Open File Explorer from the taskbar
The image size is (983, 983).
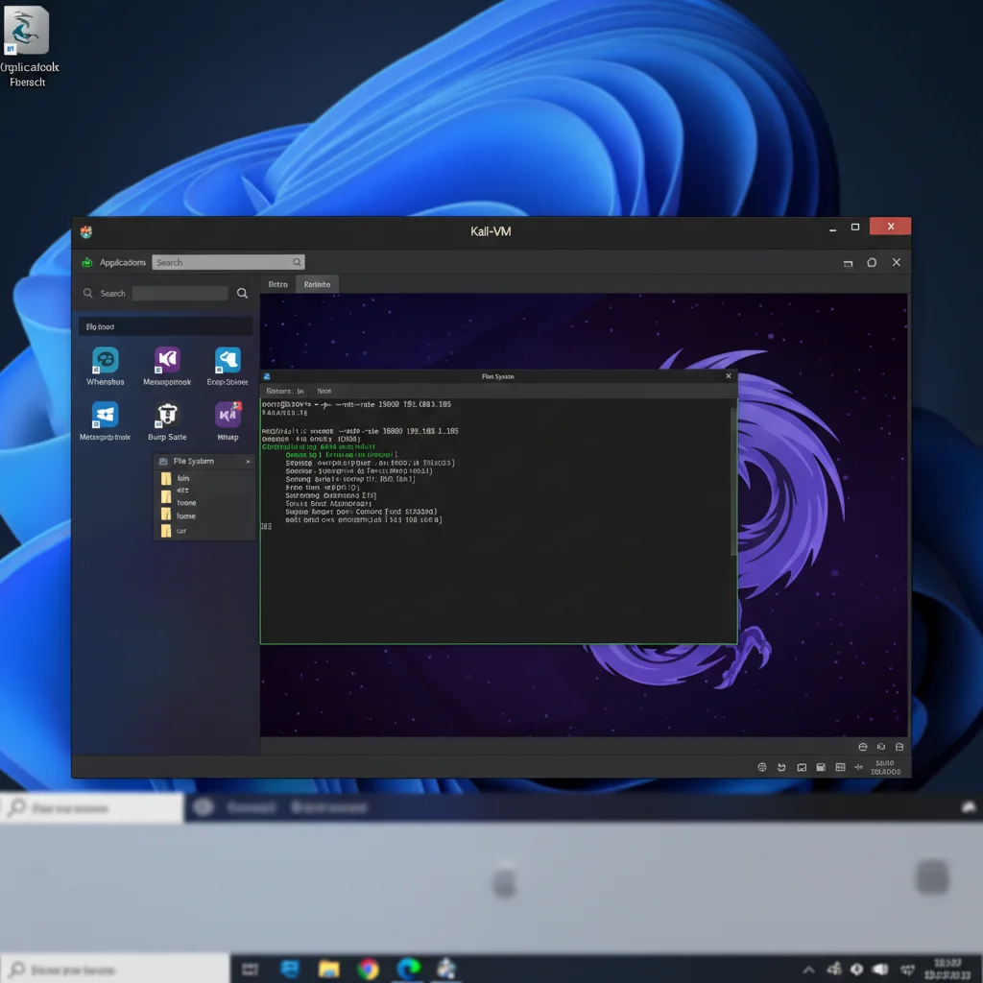pyautogui.click(x=328, y=970)
